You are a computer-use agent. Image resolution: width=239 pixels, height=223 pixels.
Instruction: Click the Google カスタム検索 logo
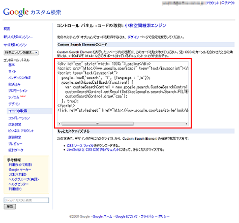coord(32,12)
